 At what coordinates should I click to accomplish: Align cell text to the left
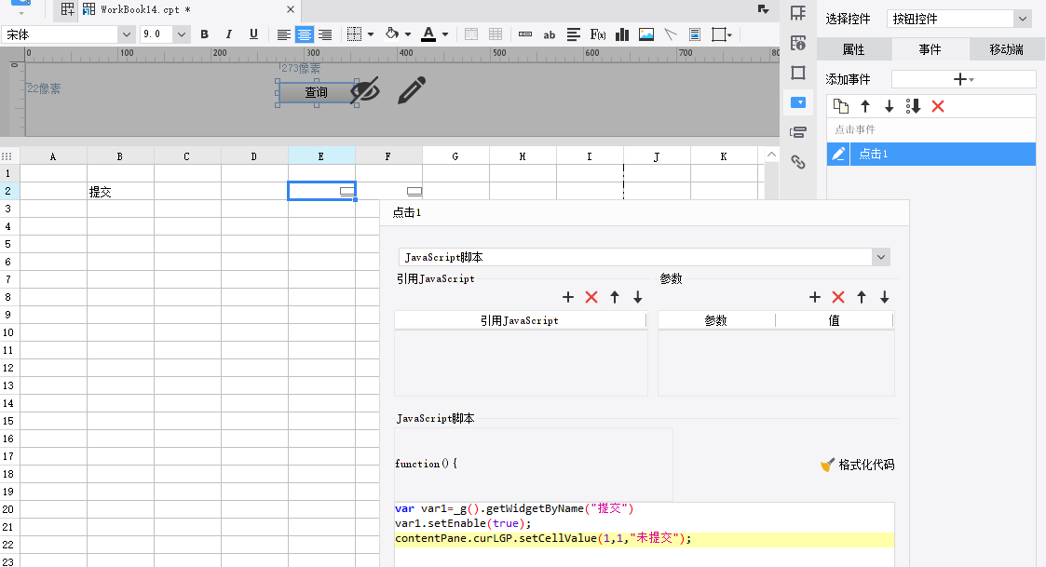pos(283,34)
